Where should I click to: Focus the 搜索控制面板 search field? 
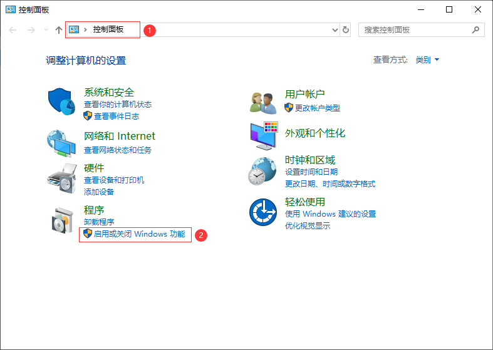point(422,30)
